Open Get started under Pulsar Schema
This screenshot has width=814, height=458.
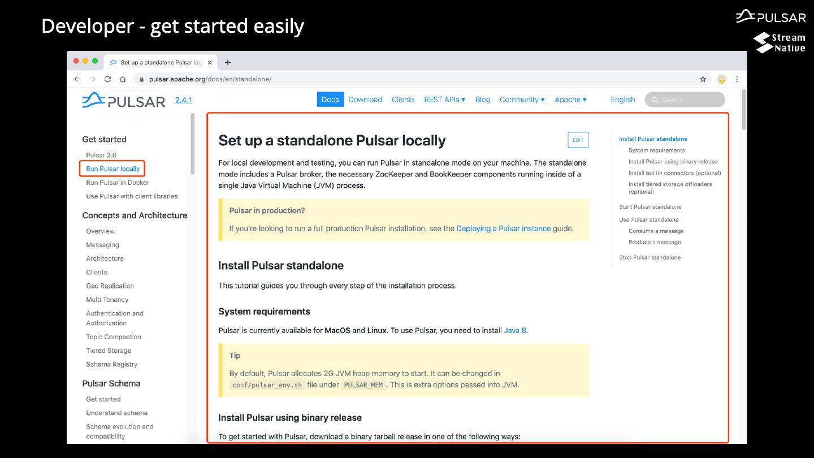[103, 399]
